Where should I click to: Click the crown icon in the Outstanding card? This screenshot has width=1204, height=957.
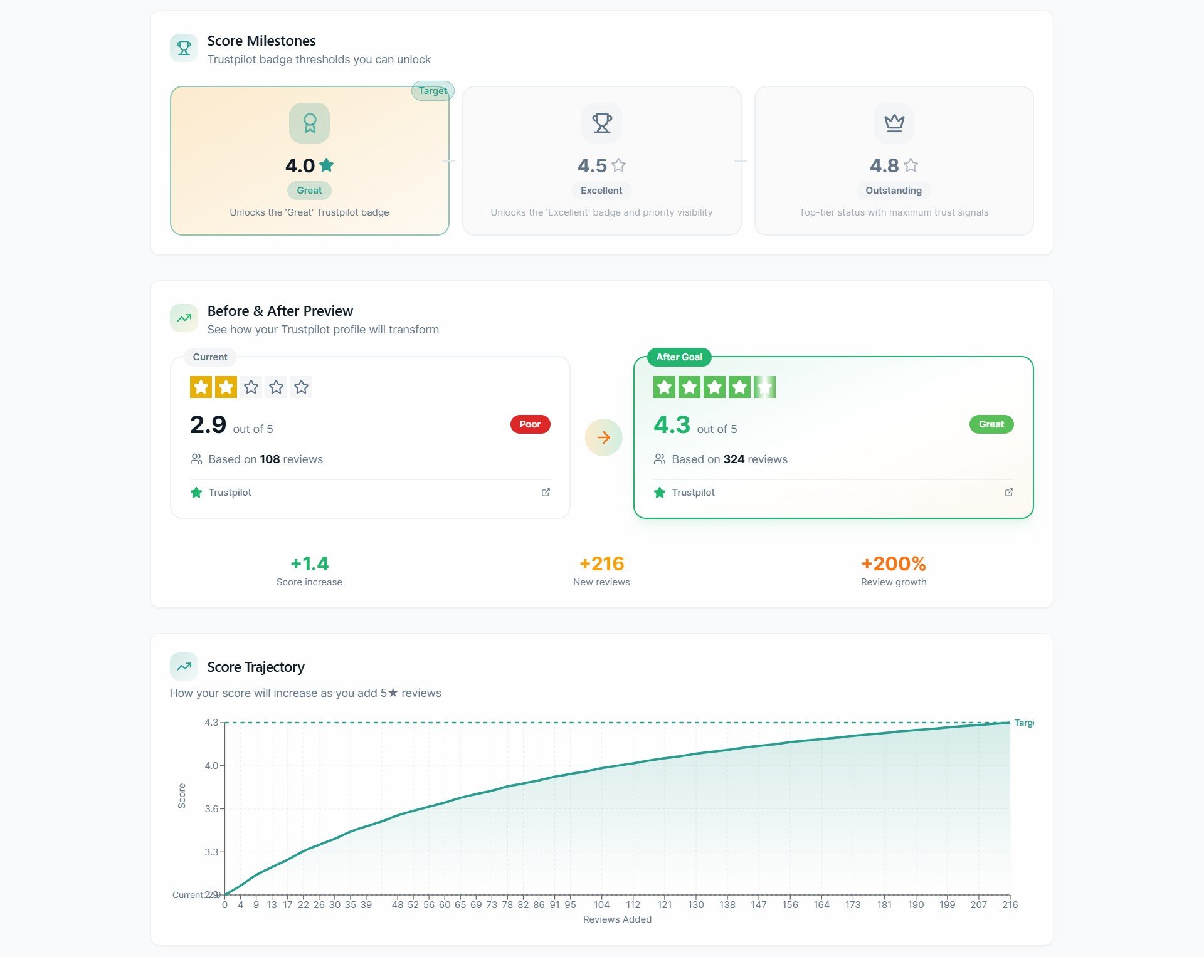pos(894,123)
